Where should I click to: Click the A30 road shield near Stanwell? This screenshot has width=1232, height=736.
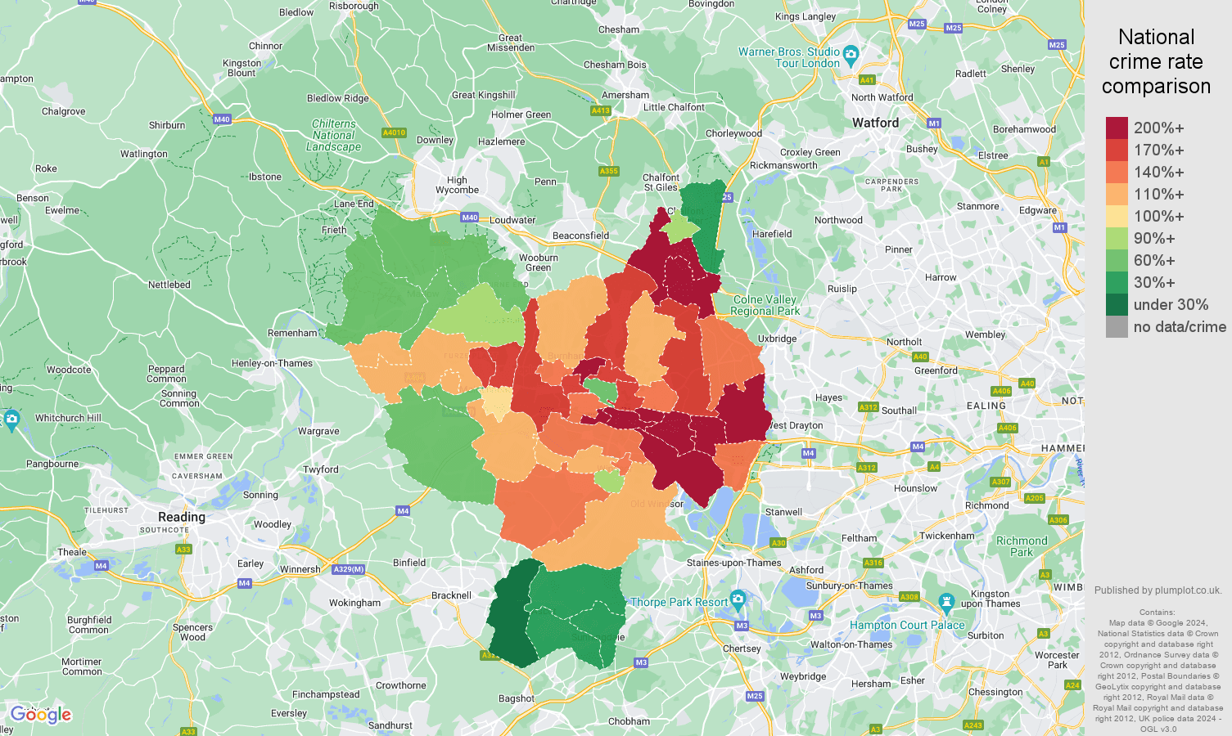(x=778, y=543)
